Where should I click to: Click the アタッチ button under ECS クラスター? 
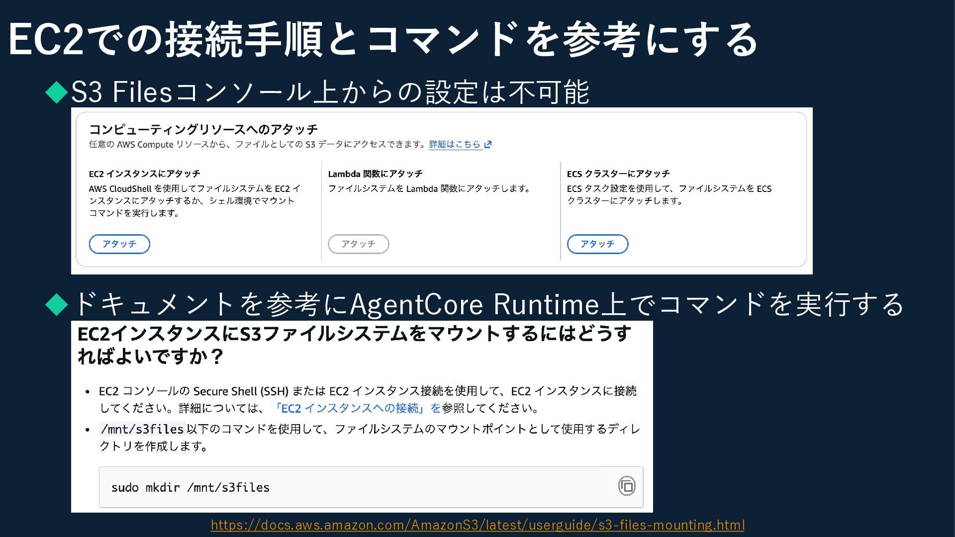point(597,244)
